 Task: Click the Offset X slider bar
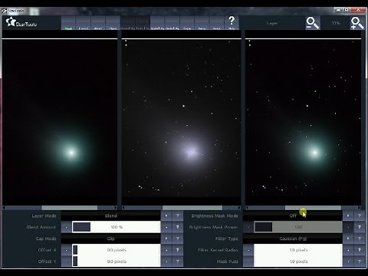117,250
